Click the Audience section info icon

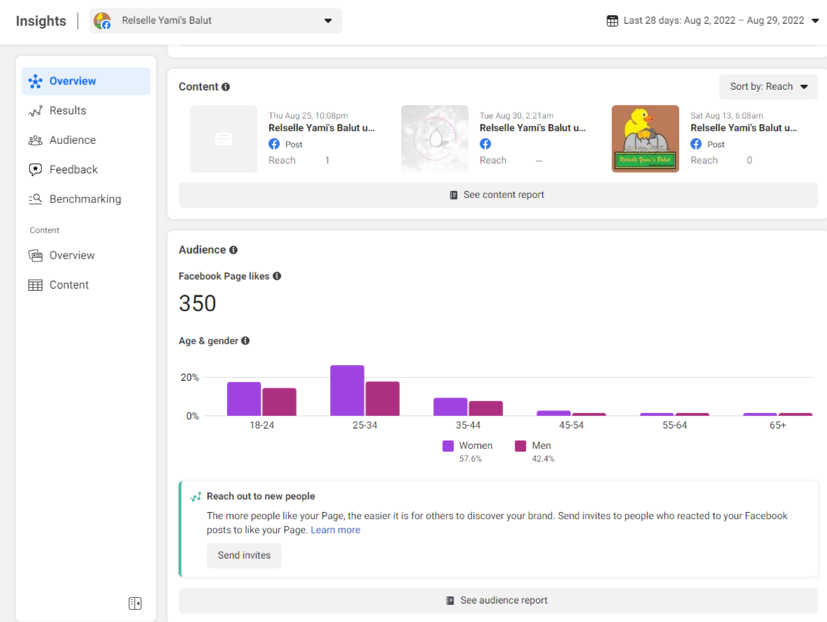(x=233, y=250)
